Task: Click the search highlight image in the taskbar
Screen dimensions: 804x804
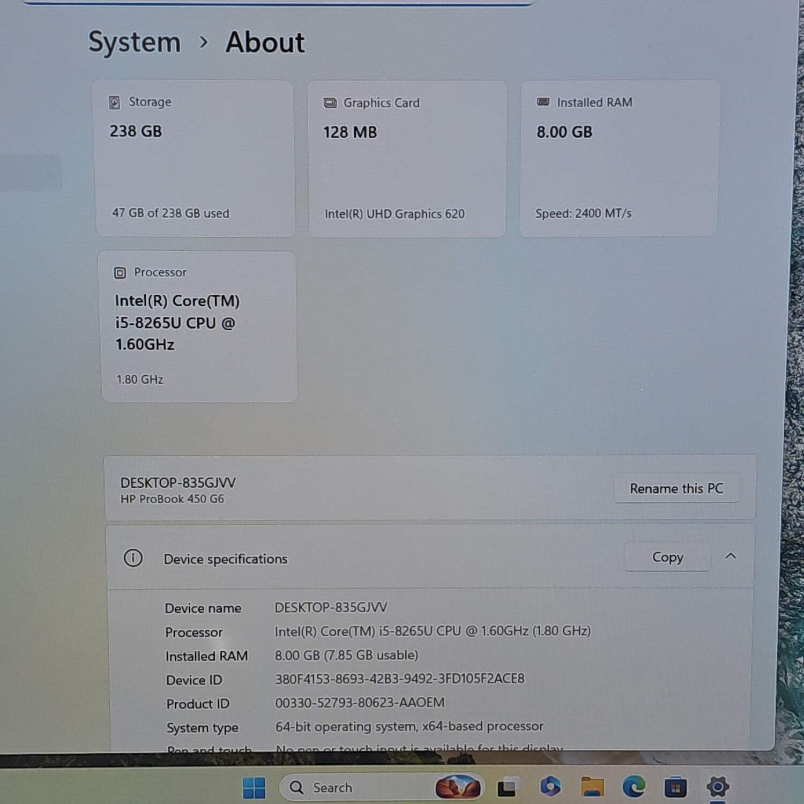Action: pos(457,787)
